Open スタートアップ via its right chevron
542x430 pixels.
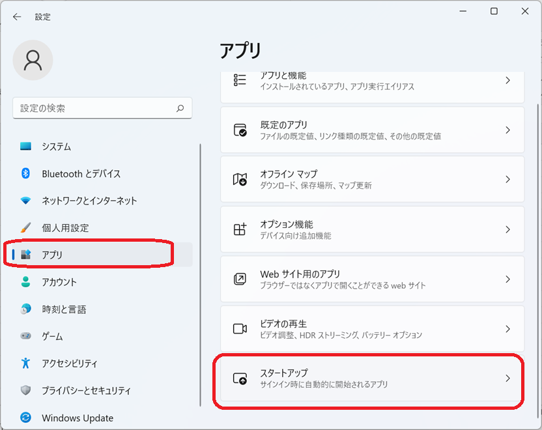(507, 379)
